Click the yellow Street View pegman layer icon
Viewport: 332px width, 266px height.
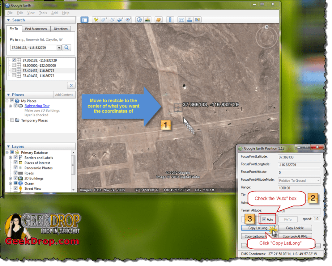[20, 188]
